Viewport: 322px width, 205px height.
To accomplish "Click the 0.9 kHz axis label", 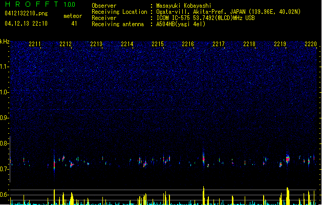I will (x=5, y=118).
